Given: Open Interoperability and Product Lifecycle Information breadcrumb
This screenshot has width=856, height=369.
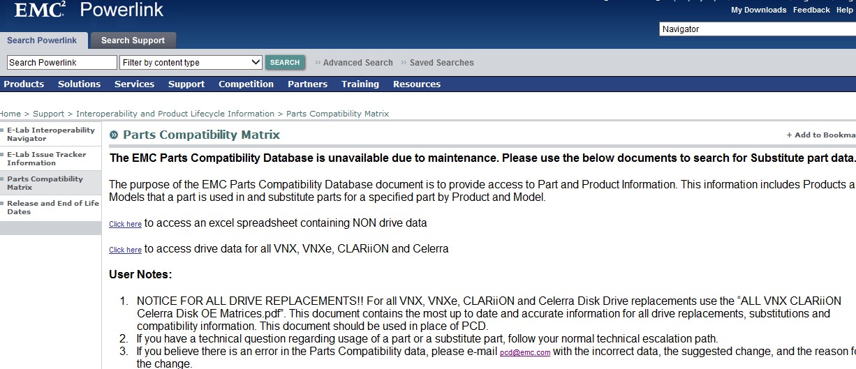Looking at the screenshot, I should click(175, 114).
